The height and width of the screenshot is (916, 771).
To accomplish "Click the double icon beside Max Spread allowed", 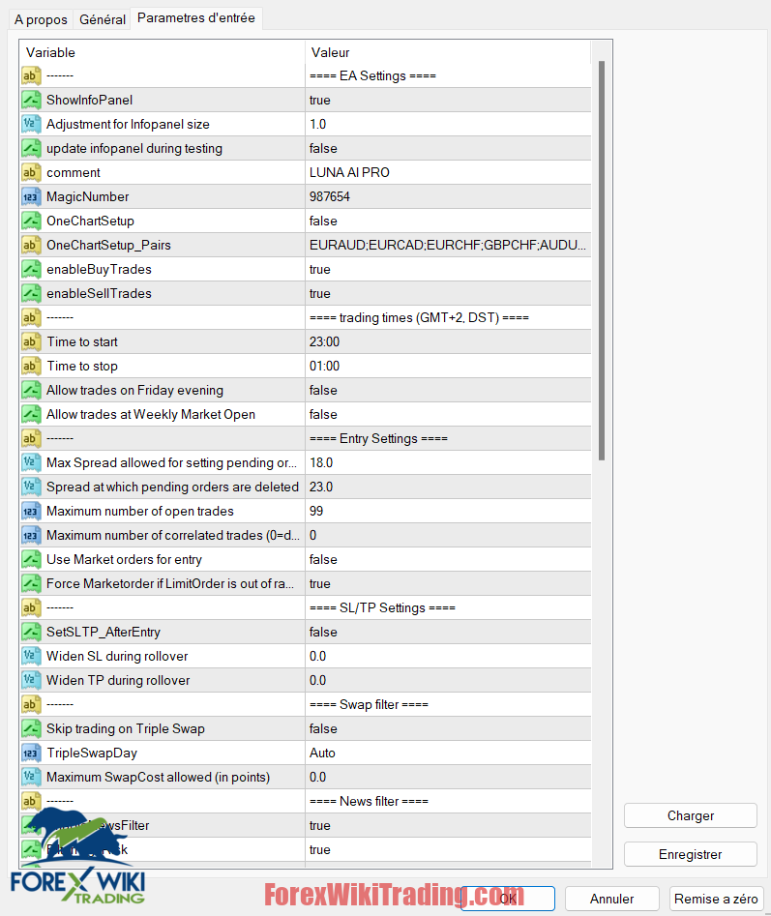I will pyautogui.click(x=31, y=462).
